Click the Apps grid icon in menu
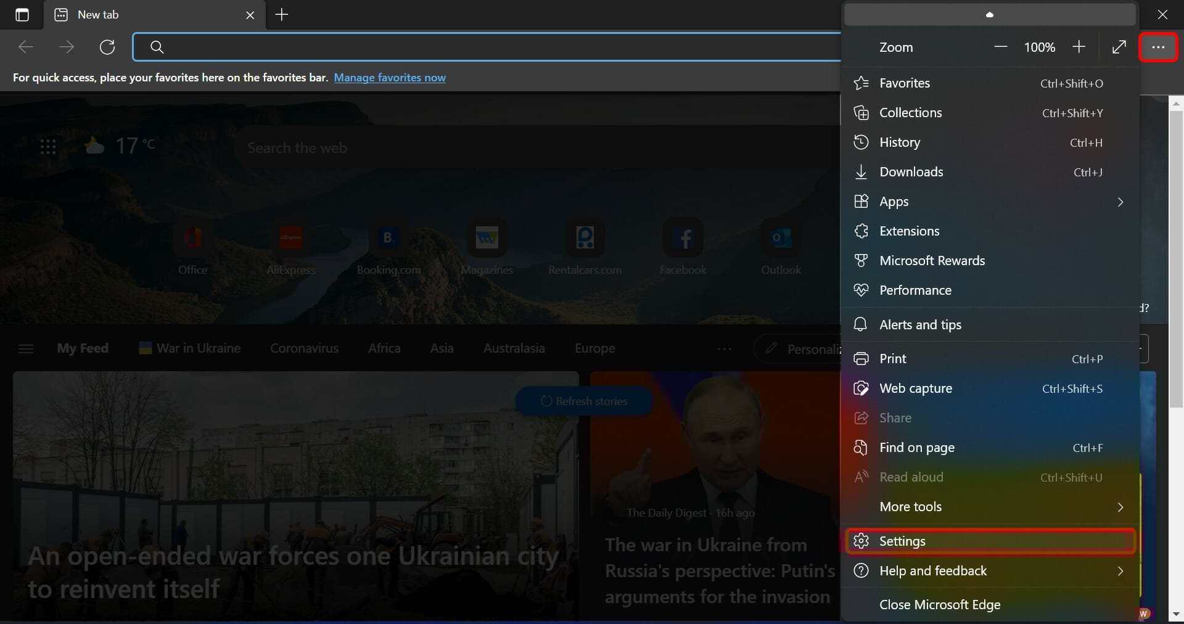Viewport: 1184px width, 624px height. 861,202
